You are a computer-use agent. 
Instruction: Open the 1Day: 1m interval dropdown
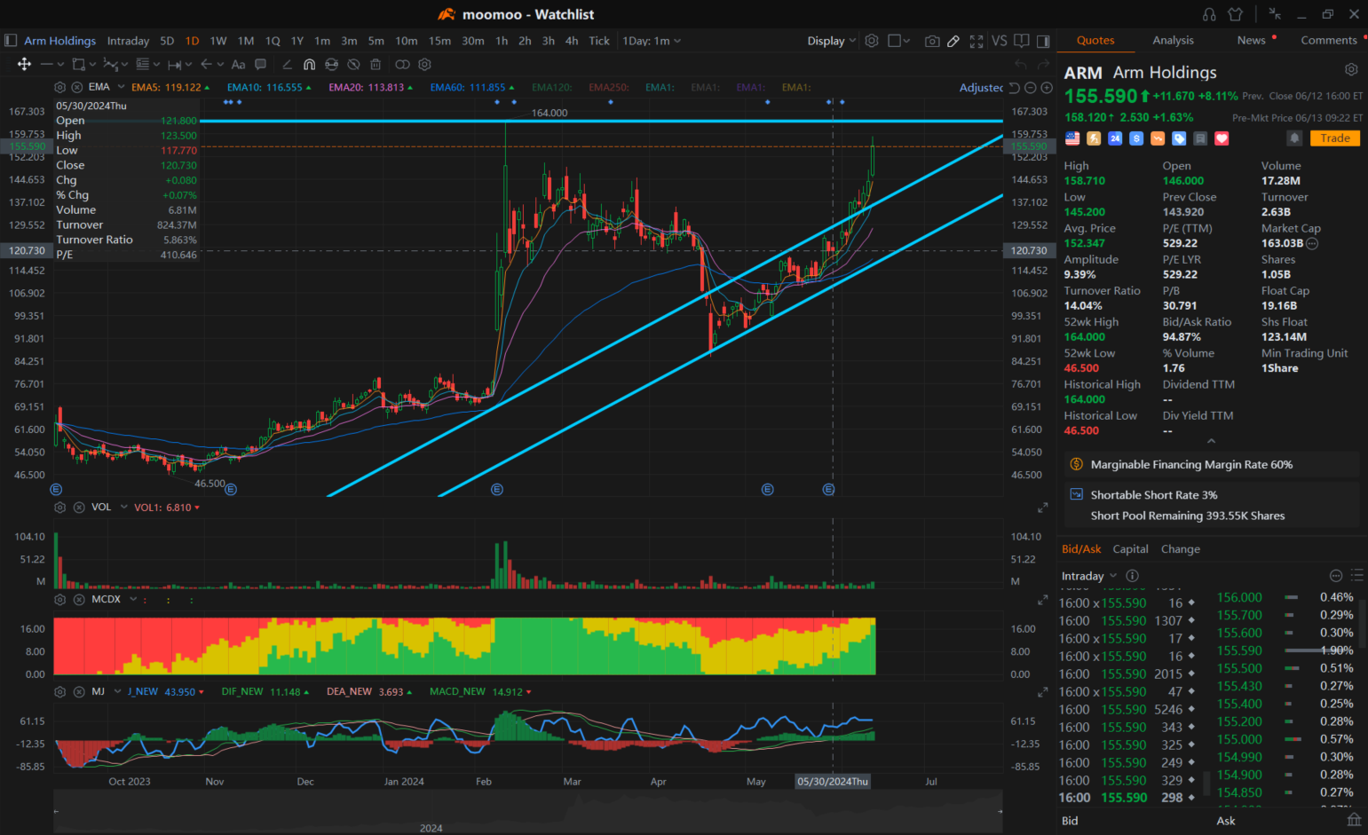click(652, 41)
